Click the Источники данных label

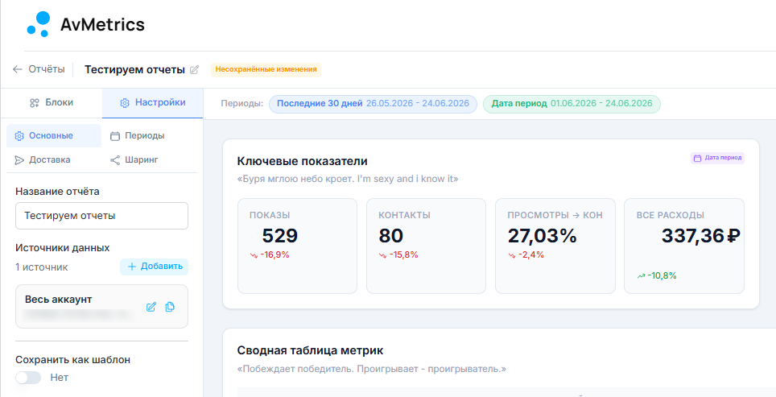click(x=62, y=248)
